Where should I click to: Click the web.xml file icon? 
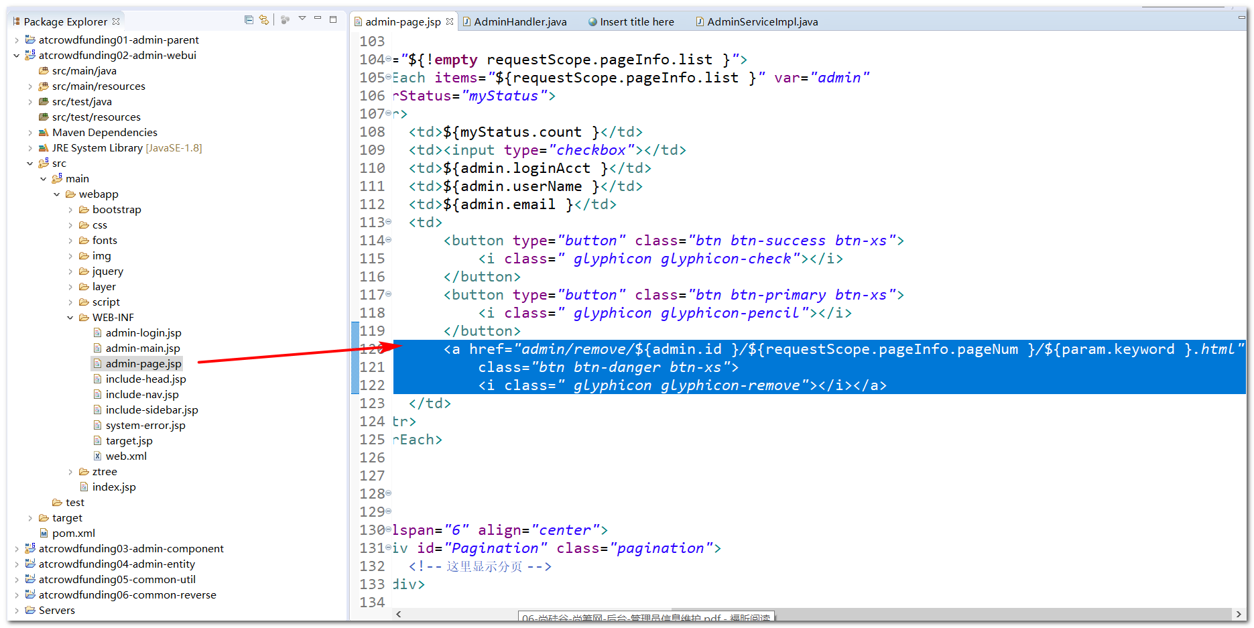(97, 456)
